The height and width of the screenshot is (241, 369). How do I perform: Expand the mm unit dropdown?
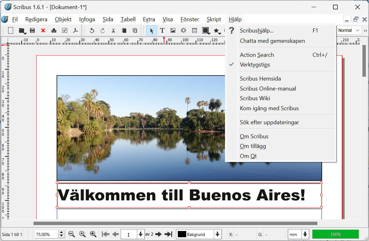click(x=305, y=234)
